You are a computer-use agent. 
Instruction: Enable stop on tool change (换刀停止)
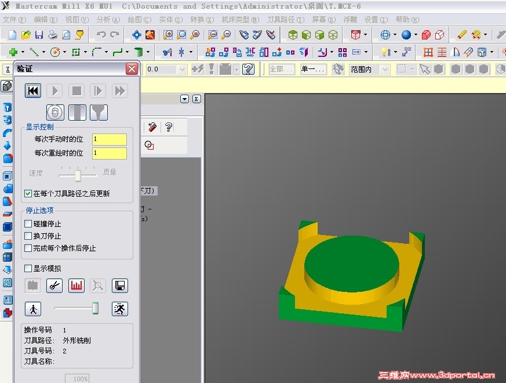pos(28,236)
